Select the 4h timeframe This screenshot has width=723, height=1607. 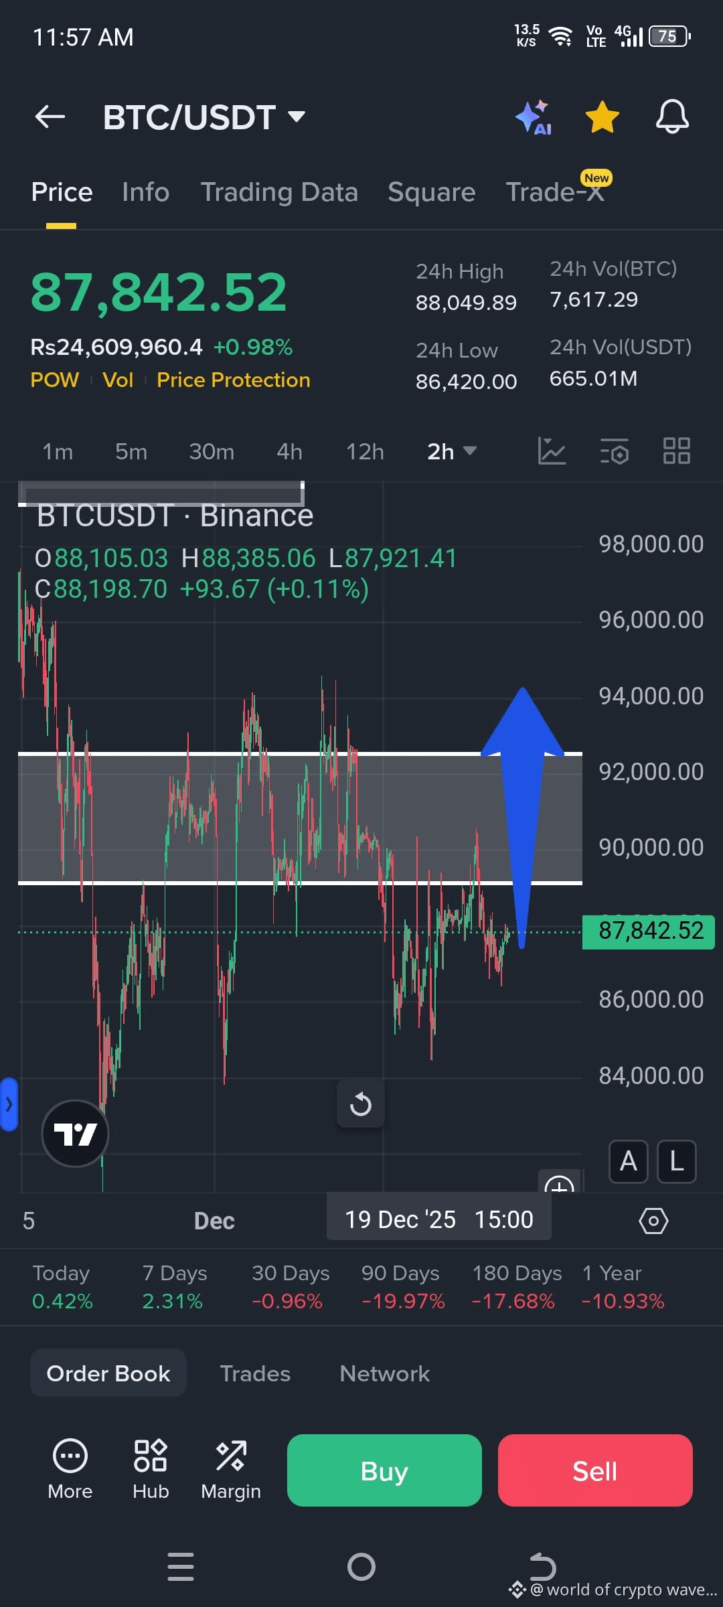[289, 452]
